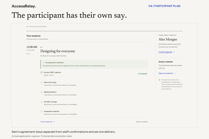Click 'YOUR EVENT CONTACT' label

pos(168,35)
